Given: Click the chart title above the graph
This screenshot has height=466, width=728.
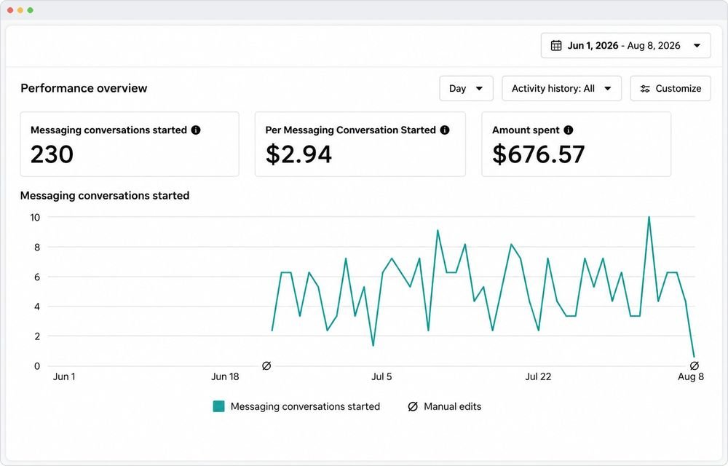Looking at the screenshot, I should (x=105, y=195).
